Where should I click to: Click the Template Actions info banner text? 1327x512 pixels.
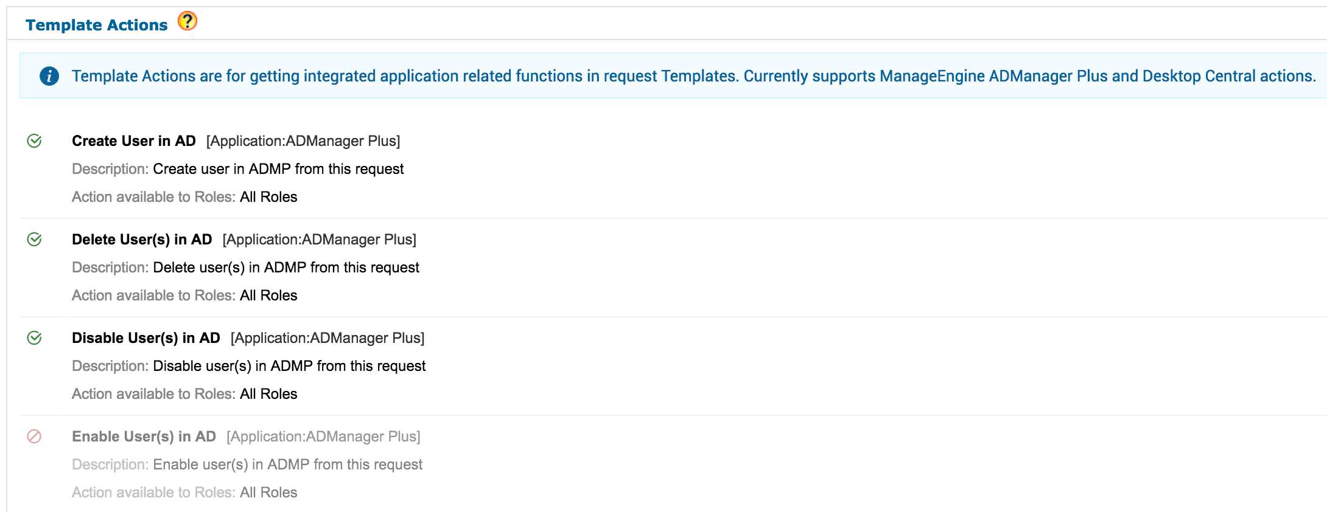[693, 76]
